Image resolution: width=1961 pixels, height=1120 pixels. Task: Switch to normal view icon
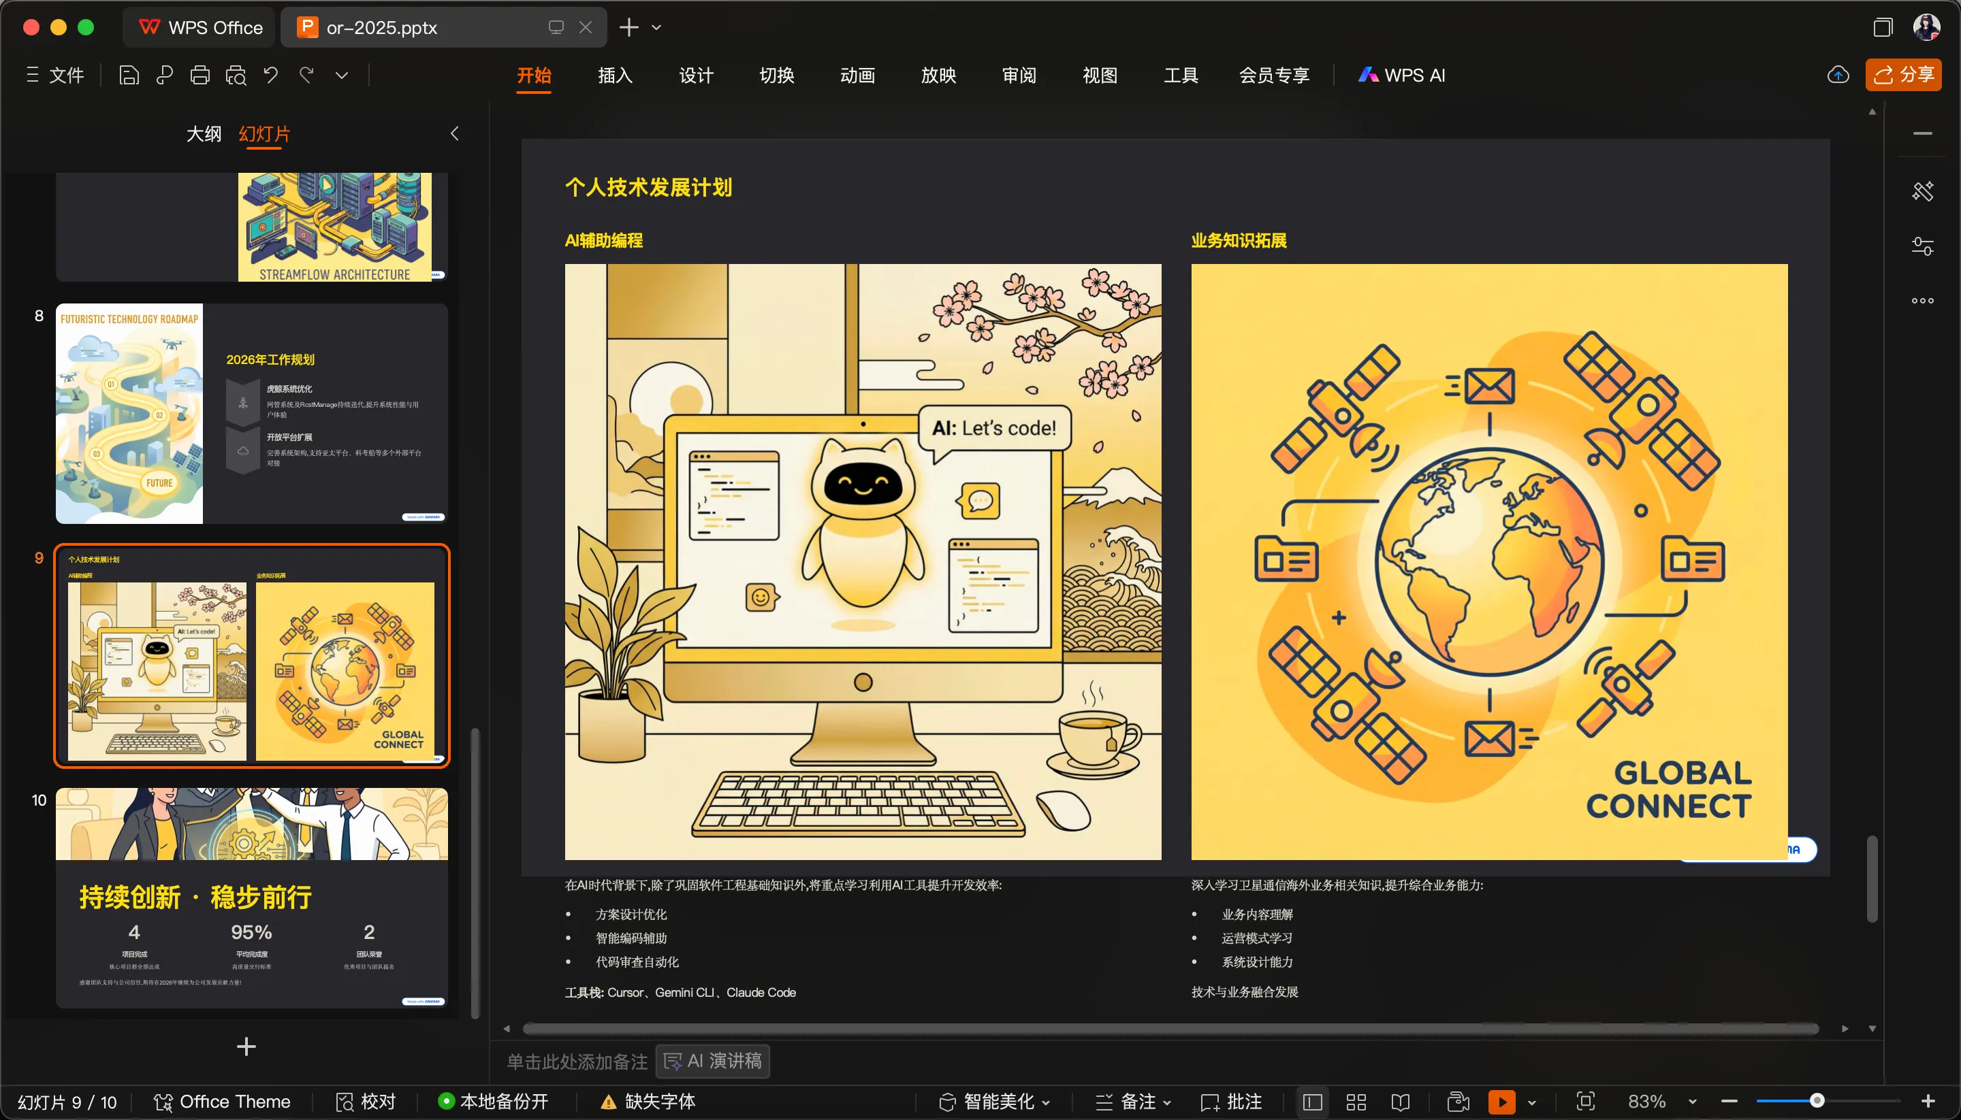coord(1312,1102)
